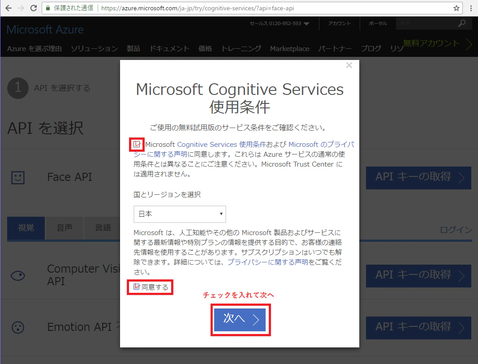Open the プライバシーに関する声明 link in the lower paragraph

[x=267, y=262]
